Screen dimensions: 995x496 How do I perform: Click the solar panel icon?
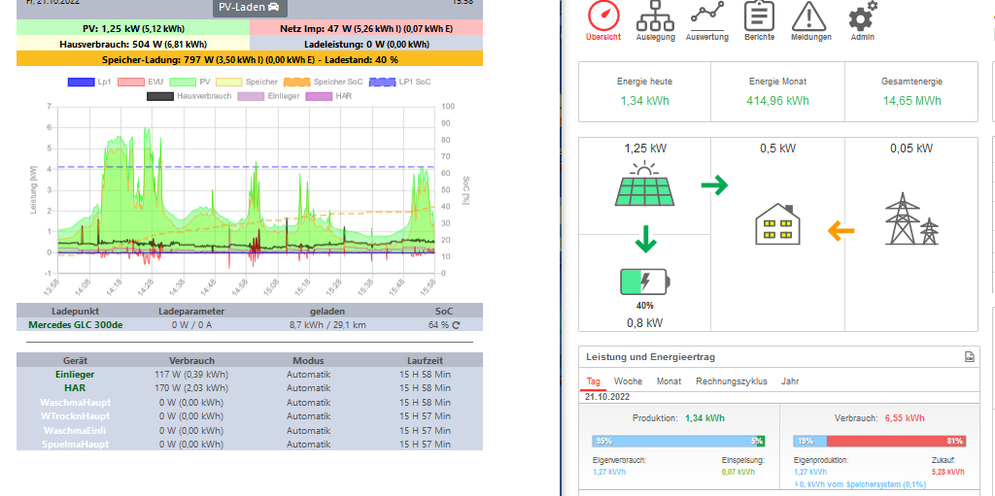coord(644,182)
